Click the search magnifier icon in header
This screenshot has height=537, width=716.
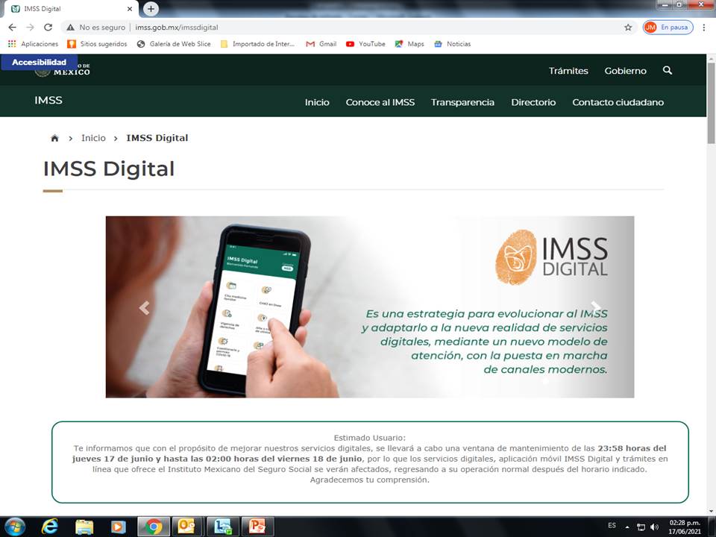point(668,70)
